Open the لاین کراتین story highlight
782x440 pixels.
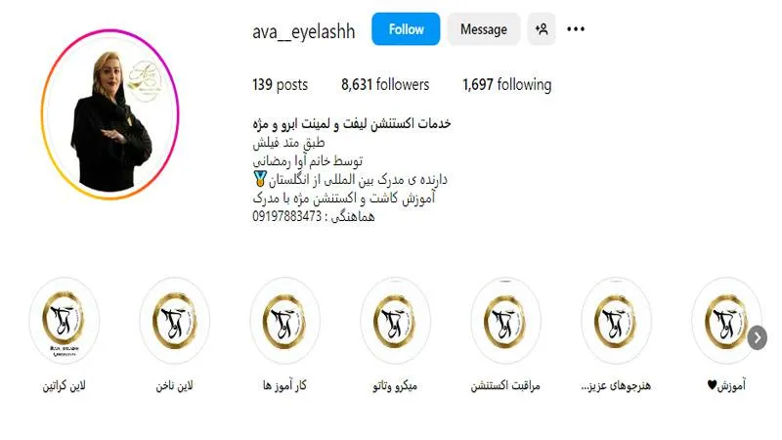point(64,321)
